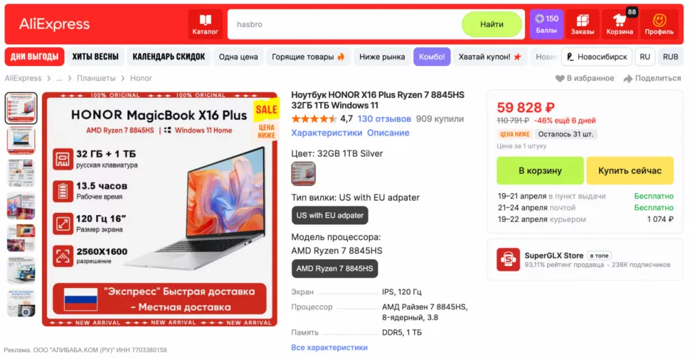Click the Поделиться share arrow icon
Image resolution: width=690 pixels, height=359 pixels.
[x=628, y=79]
